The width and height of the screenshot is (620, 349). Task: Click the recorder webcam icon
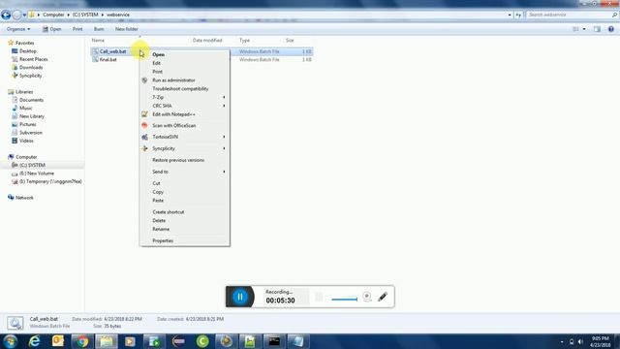point(366,296)
